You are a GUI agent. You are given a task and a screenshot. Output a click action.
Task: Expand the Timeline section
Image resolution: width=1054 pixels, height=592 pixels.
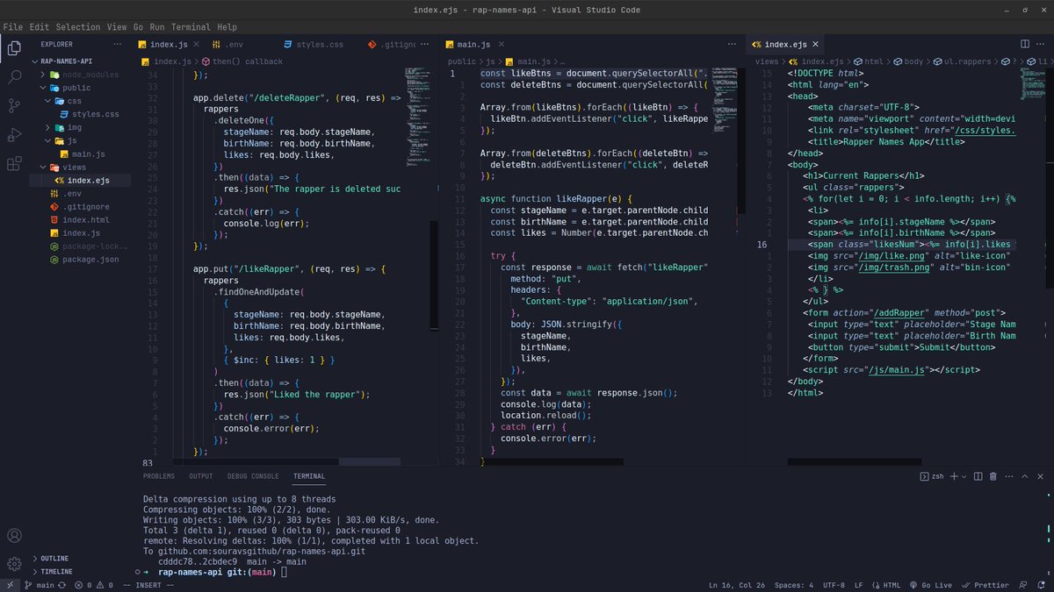[81, 572]
